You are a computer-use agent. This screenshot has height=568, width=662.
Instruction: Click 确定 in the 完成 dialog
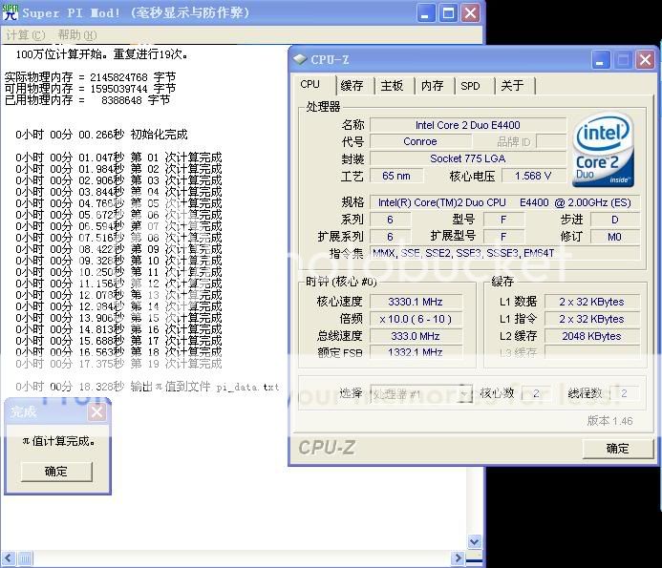click(x=56, y=472)
